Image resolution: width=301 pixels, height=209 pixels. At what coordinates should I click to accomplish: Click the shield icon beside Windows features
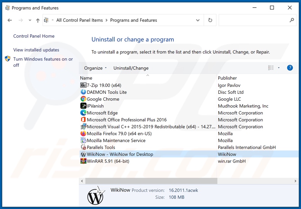8,59
